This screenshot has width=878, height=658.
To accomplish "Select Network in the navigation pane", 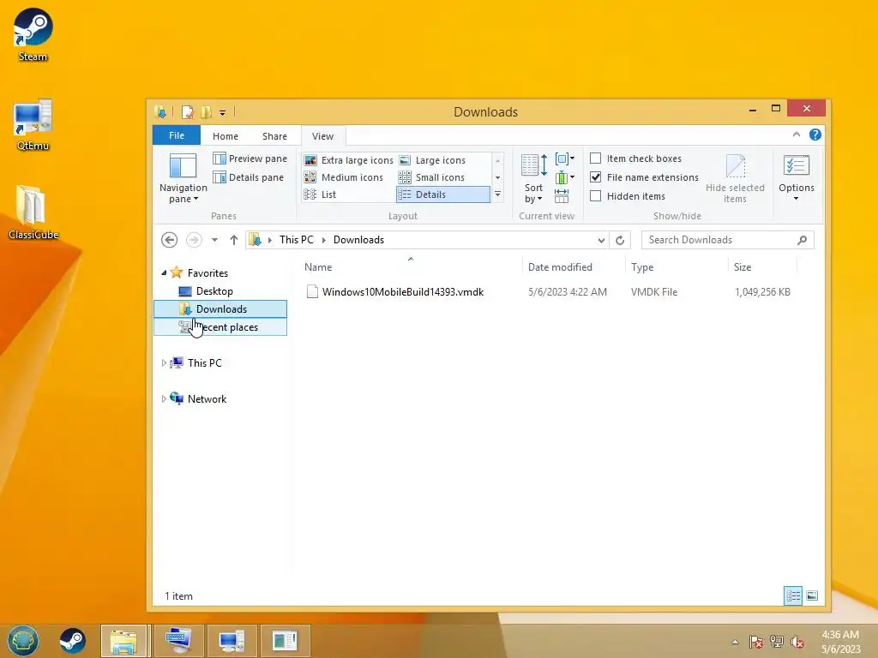I will click(x=207, y=399).
